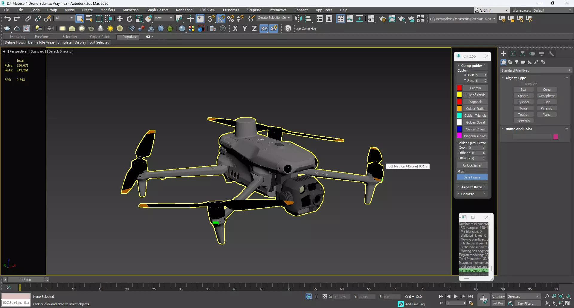574x308 pixels.
Task: Open Create Selection Set dropdown
Action: point(274,18)
